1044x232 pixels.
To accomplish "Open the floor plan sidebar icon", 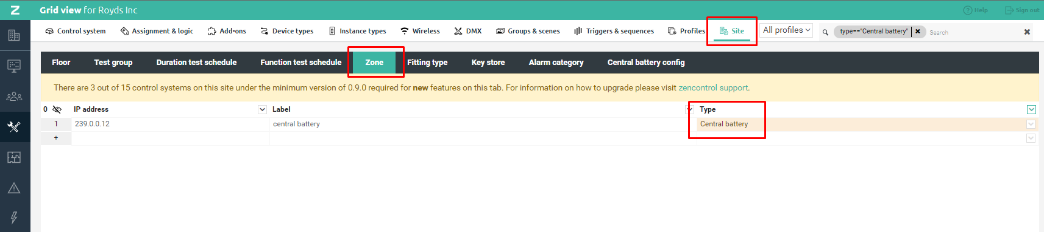I will pos(14,157).
